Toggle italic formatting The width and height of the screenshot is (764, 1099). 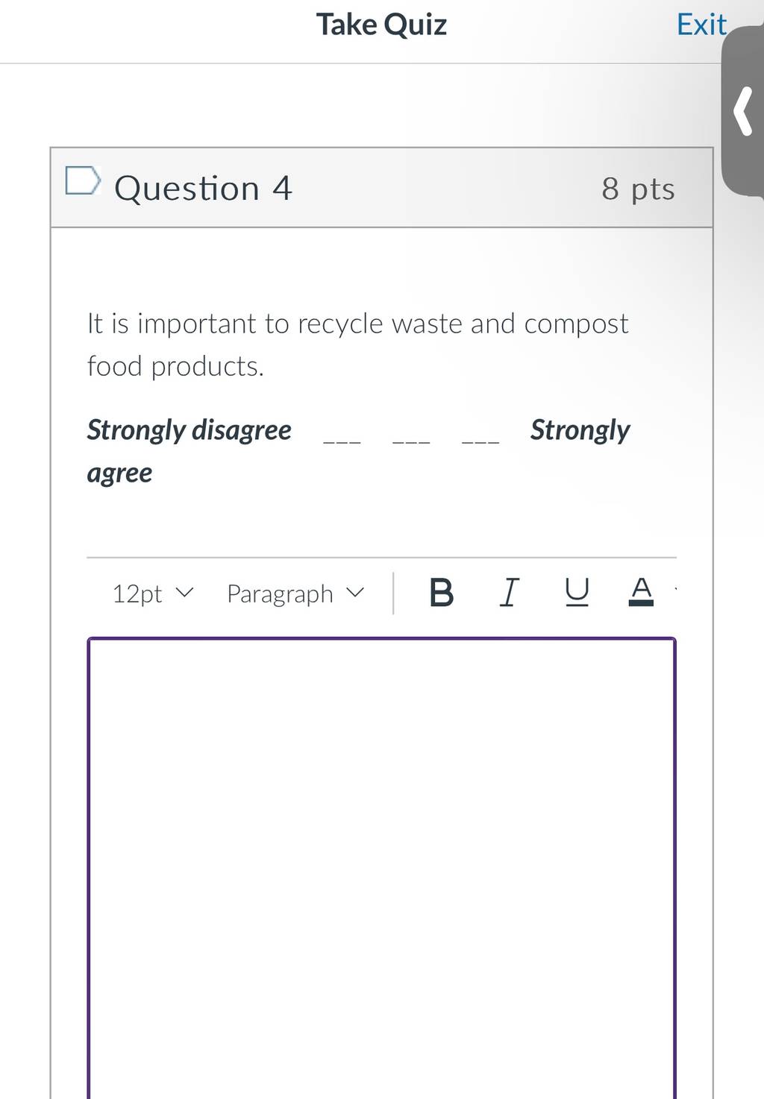click(508, 593)
